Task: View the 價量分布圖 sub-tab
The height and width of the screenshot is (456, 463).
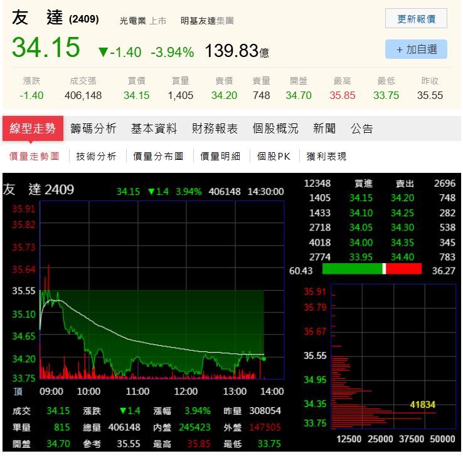Action: pyautogui.click(x=158, y=156)
